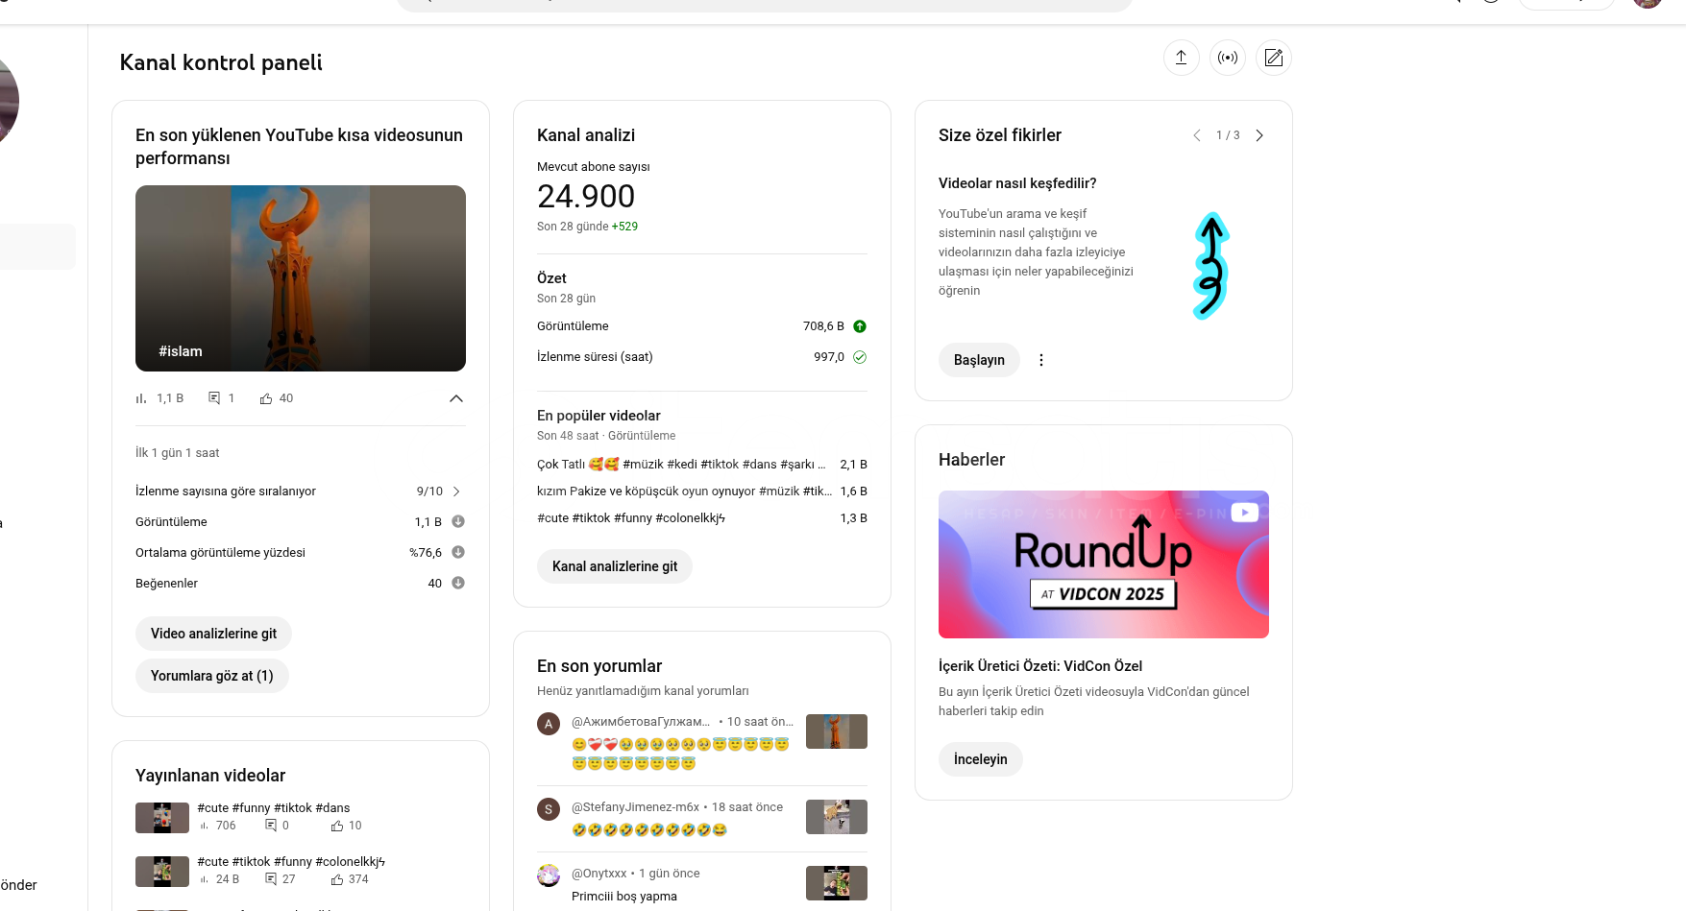Click Video analizlerine git button
Image resolution: width=1686 pixels, height=911 pixels.
pos(213,634)
